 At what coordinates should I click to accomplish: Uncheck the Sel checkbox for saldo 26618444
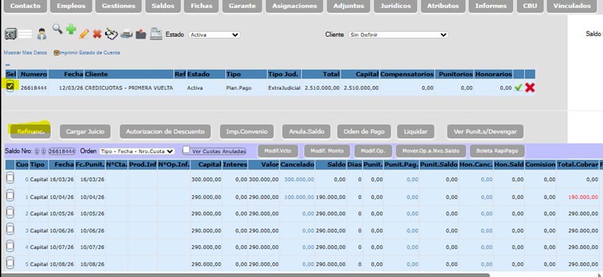pyautogui.click(x=10, y=86)
